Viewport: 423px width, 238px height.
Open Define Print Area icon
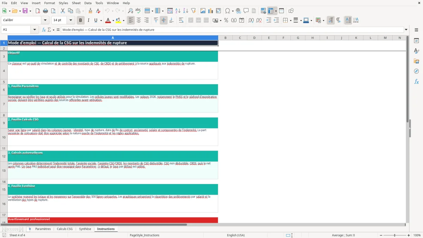tap(263, 11)
